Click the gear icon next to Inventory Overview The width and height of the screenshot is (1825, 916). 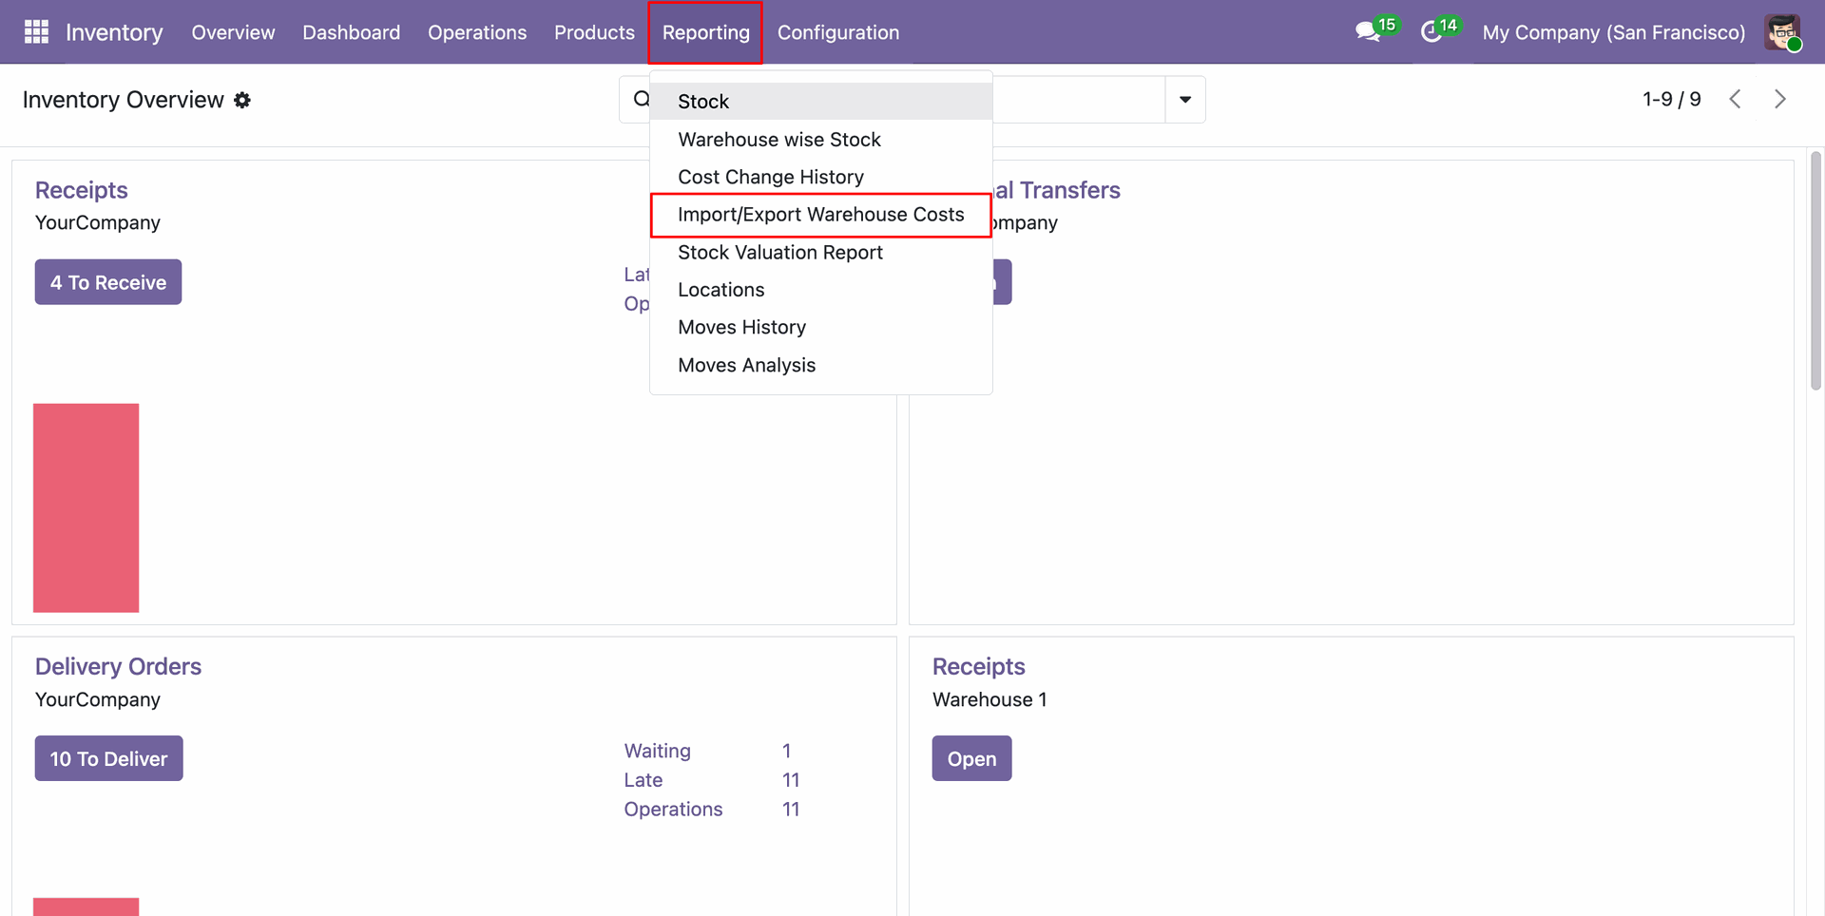[242, 100]
